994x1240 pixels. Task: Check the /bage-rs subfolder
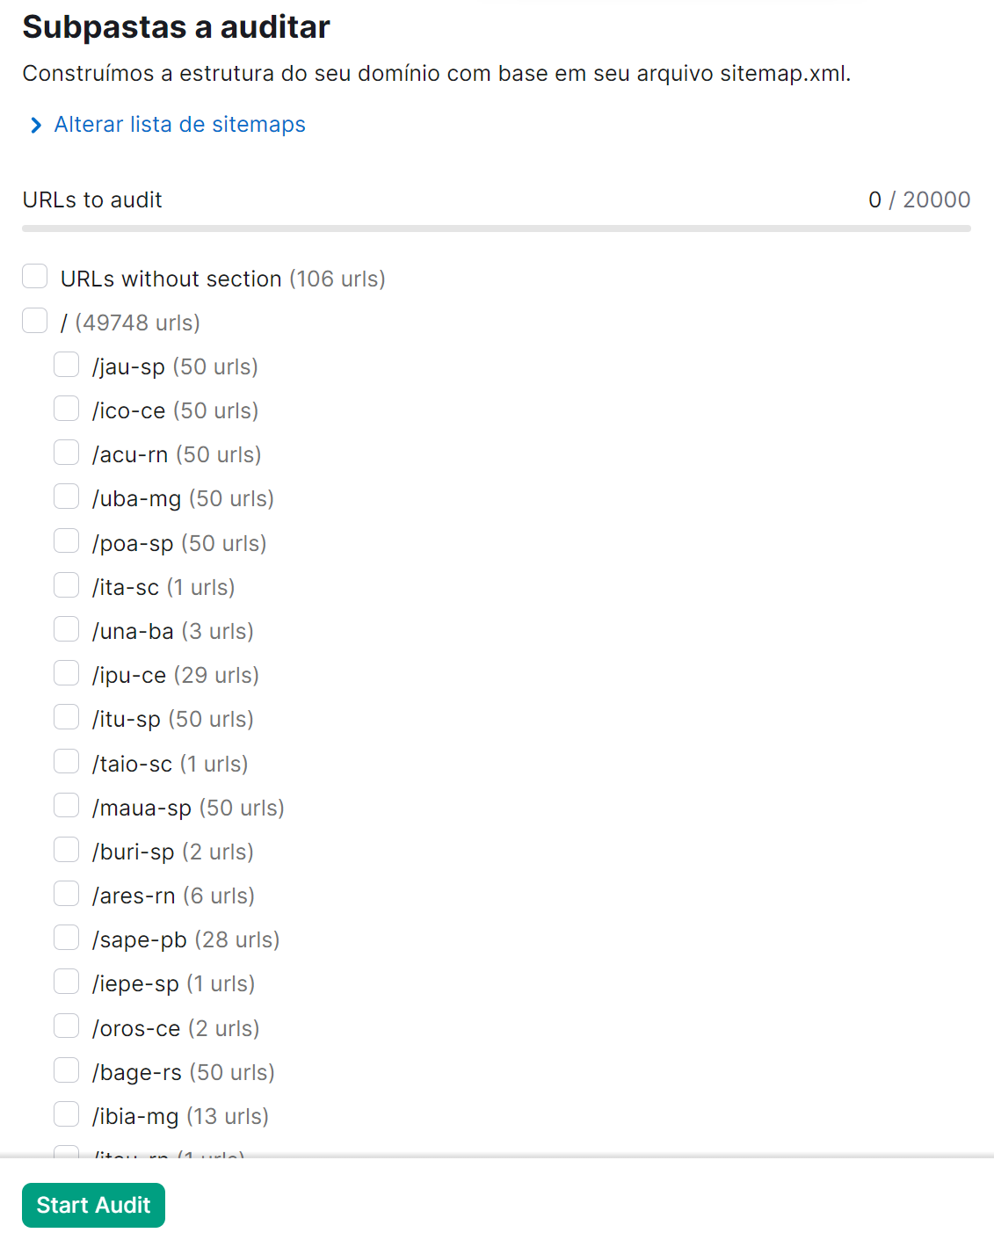pos(66,1070)
